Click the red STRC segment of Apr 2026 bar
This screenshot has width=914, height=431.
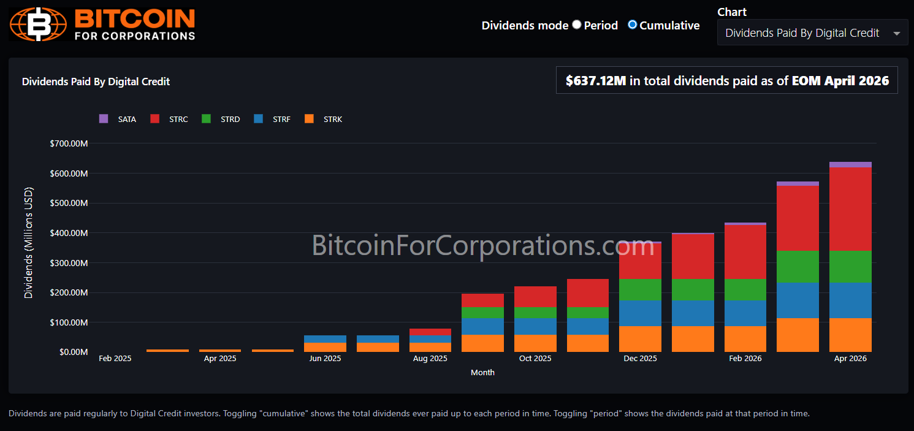click(850, 209)
